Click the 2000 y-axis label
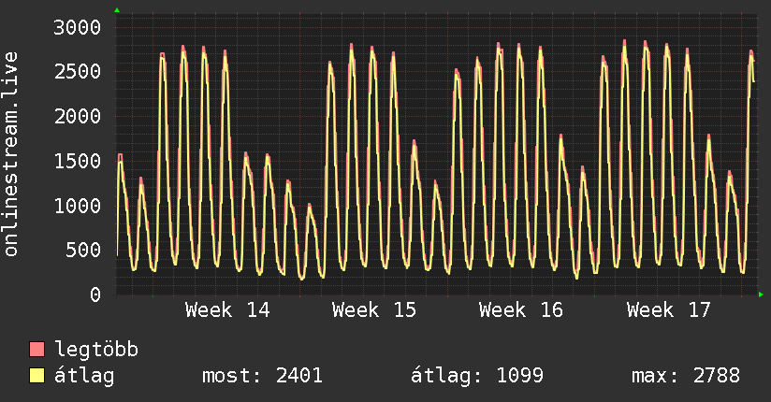Viewport: 771px width, 402px height. (x=78, y=117)
